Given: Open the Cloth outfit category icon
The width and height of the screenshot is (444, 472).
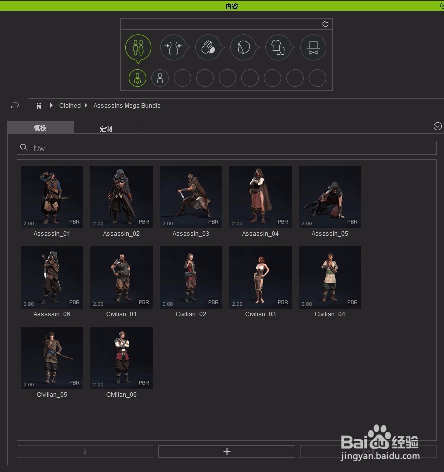Looking at the screenshot, I should 278,47.
